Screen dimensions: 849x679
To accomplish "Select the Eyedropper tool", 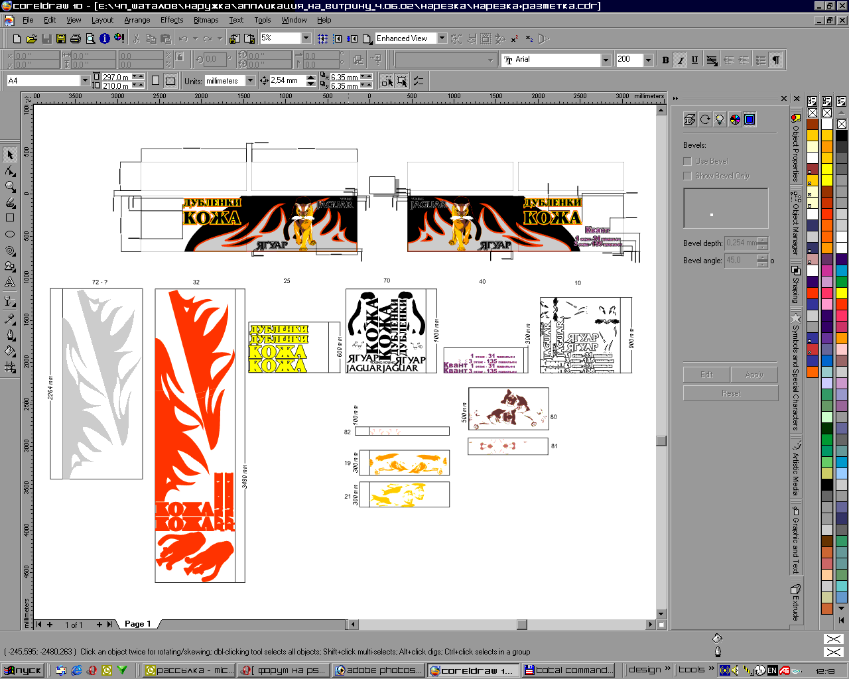I will click(10, 318).
